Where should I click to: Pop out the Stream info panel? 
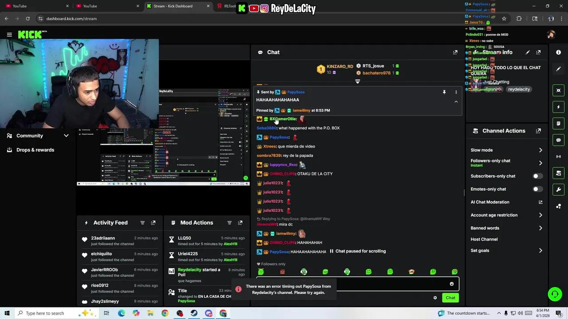click(538, 52)
